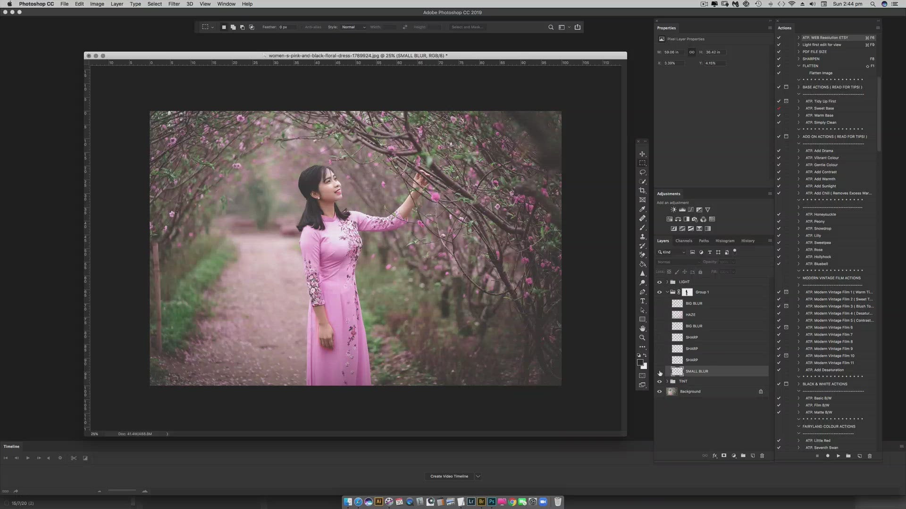Toggle visibility of the TINT group
The width and height of the screenshot is (906, 509).
(660, 381)
